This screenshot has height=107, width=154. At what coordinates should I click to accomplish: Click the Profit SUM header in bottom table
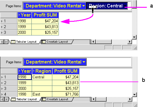[66, 71]
